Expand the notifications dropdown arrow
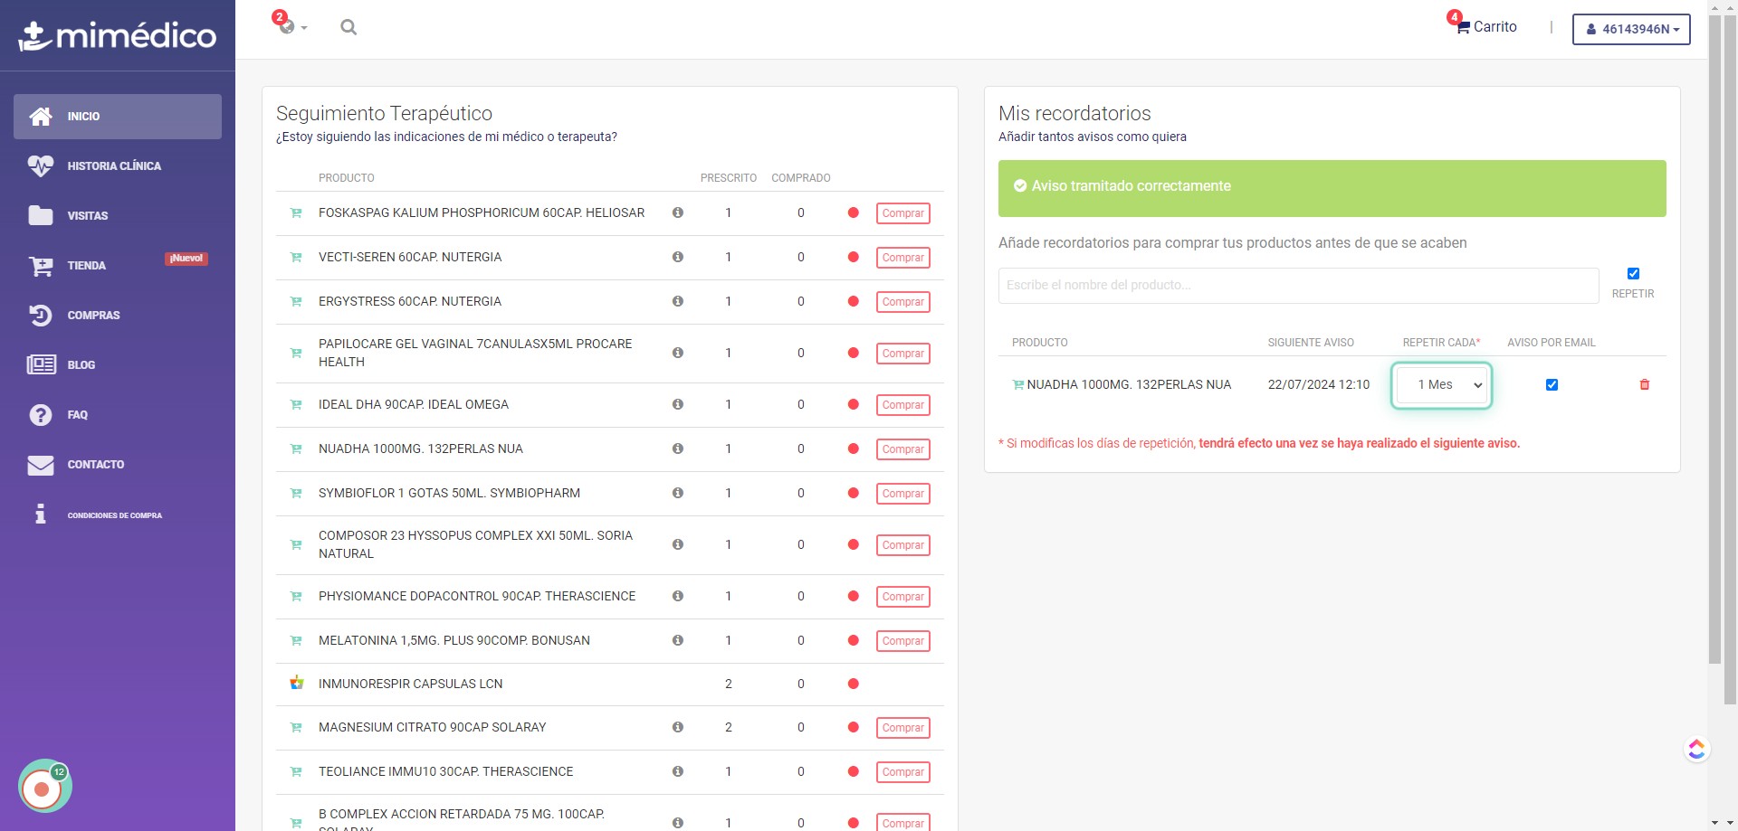 coord(304,29)
